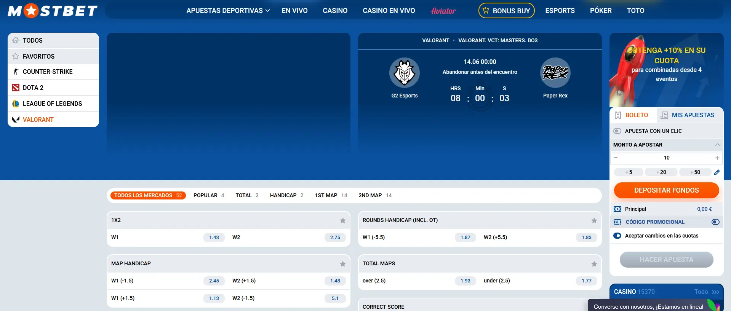Open the Toto section
This screenshot has width=731, height=311.
(636, 11)
